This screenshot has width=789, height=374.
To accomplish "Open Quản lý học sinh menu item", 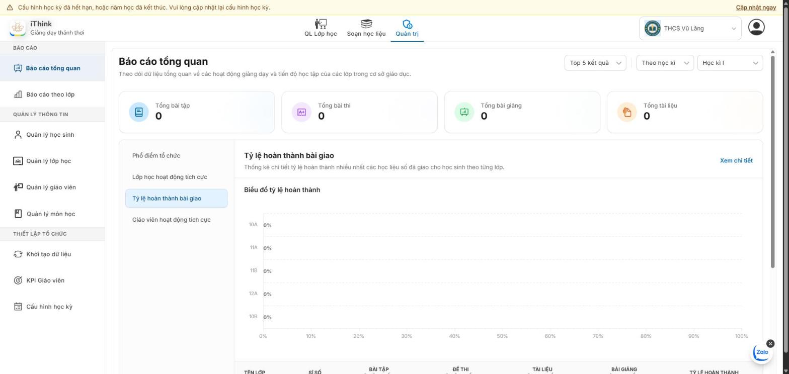I will pos(52,135).
